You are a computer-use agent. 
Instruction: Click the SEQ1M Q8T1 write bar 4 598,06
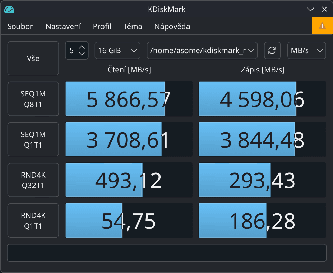[x=262, y=99]
